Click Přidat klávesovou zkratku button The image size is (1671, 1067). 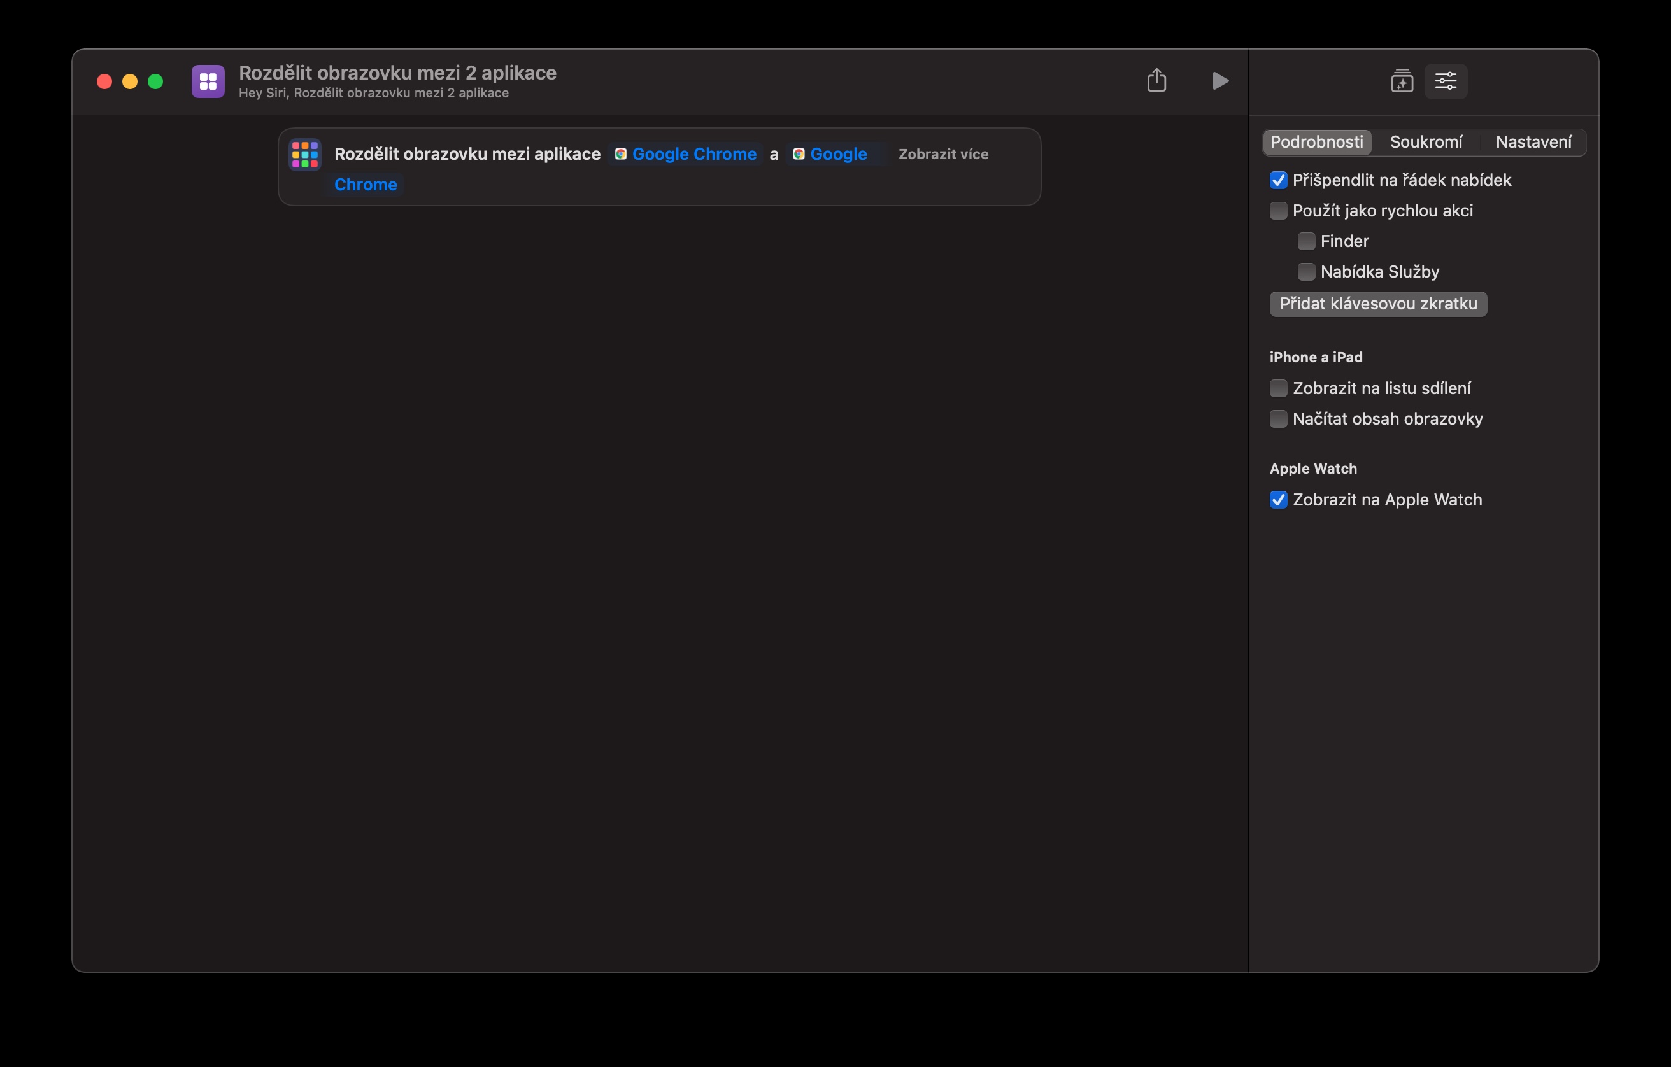[1377, 304]
